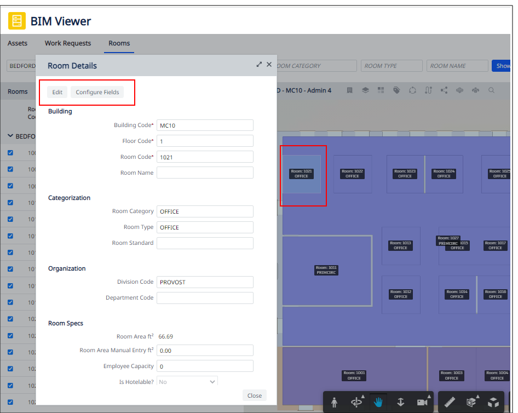Click the Room Name input field
Viewport: 518px width, 413px height.
(205, 173)
